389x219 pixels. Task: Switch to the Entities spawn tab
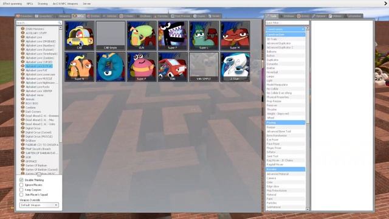pyautogui.click(x=93, y=16)
